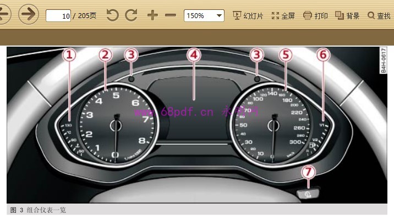Rotate the page clockwise
Viewport: 394px width, 220px height.
point(131,15)
